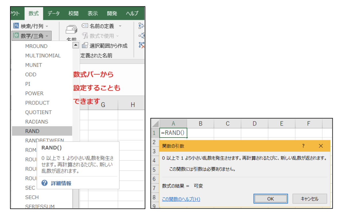
Task: Click 選択範囲から作成 button
Action: tap(105, 46)
